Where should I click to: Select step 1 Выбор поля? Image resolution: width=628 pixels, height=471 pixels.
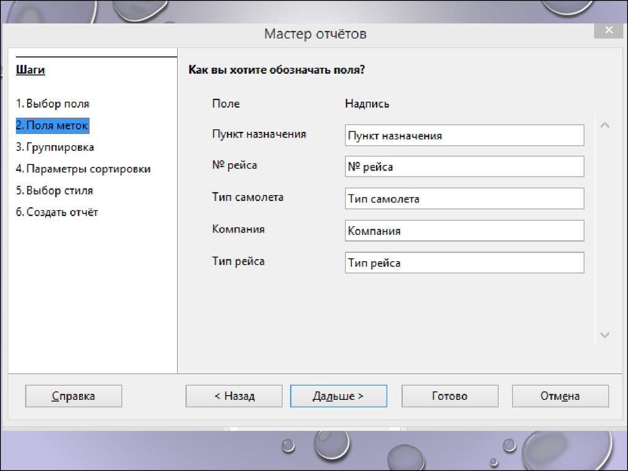(x=53, y=104)
